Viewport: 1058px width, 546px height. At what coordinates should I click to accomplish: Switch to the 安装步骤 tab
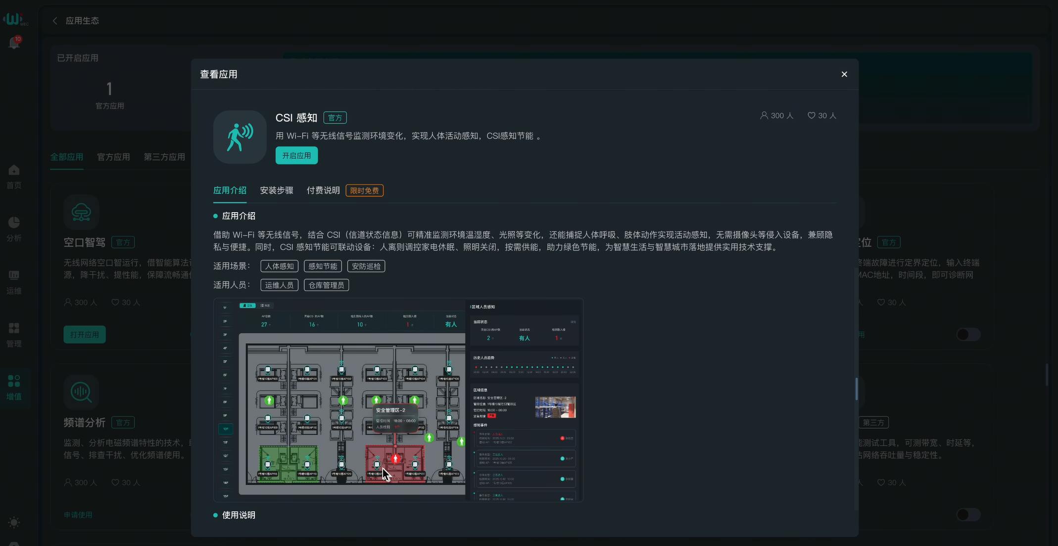coord(277,190)
